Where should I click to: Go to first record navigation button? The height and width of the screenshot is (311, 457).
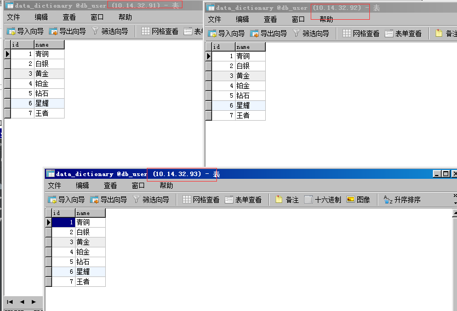[x=10, y=302]
